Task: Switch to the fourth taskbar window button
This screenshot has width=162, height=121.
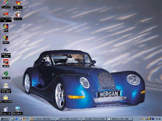Action: pos(120,119)
